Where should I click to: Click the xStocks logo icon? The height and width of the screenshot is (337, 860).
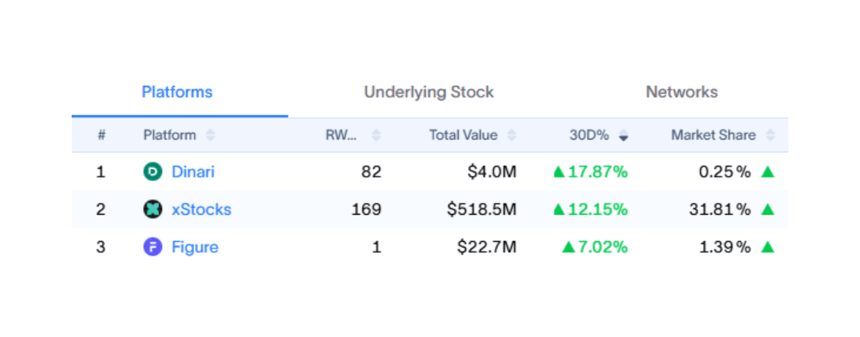[153, 210]
